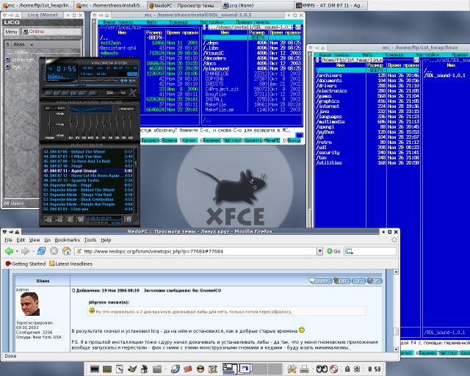This screenshot has height=376, width=470.
Task: Open Firefox Bookmarks menu
Action: pyautogui.click(x=67, y=240)
